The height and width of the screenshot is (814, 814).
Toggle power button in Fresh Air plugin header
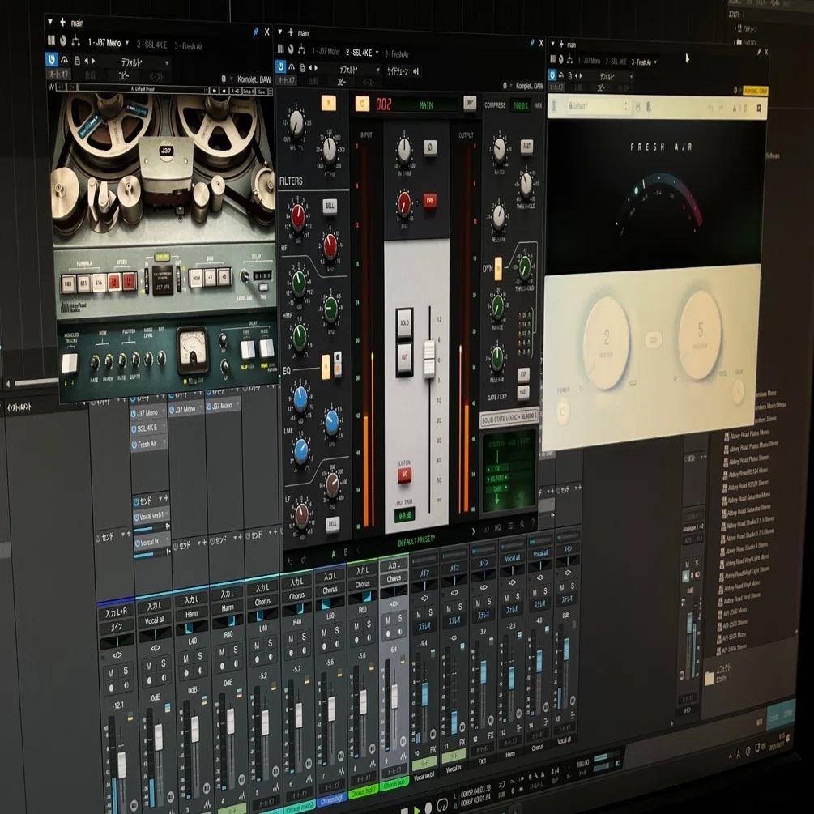[x=553, y=75]
